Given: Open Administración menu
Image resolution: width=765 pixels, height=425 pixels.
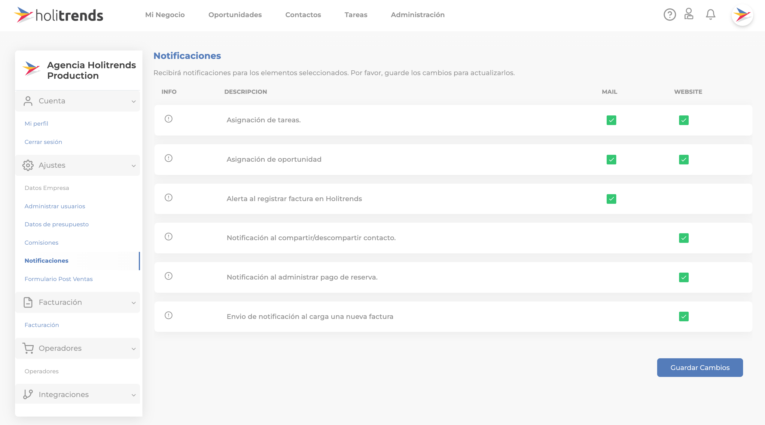Looking at the screenshot, I should pos(418,15).
